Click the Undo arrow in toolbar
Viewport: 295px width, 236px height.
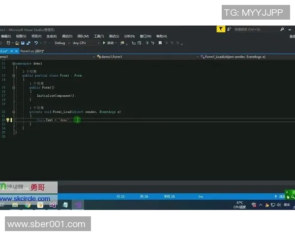[x=36, y=43]
